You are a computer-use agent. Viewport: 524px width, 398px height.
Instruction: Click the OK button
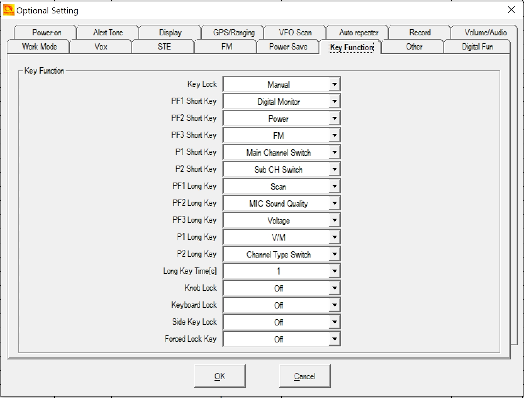pyautogui.click(x=219, y=376)
